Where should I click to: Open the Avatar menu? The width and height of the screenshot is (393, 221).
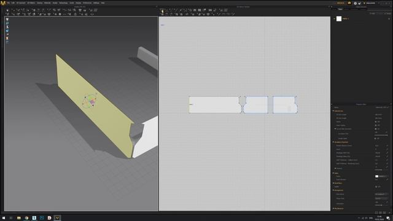pyautogui.click(x=55, y=3)
